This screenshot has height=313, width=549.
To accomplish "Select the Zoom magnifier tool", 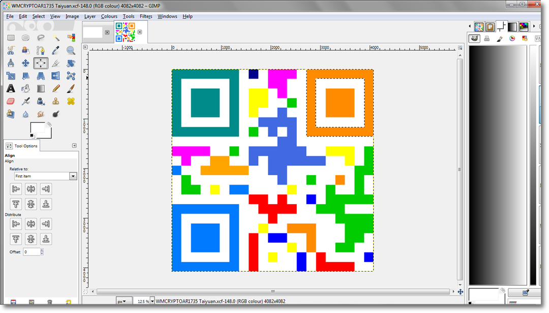I will pyautogui.click(x=71, y=50).
